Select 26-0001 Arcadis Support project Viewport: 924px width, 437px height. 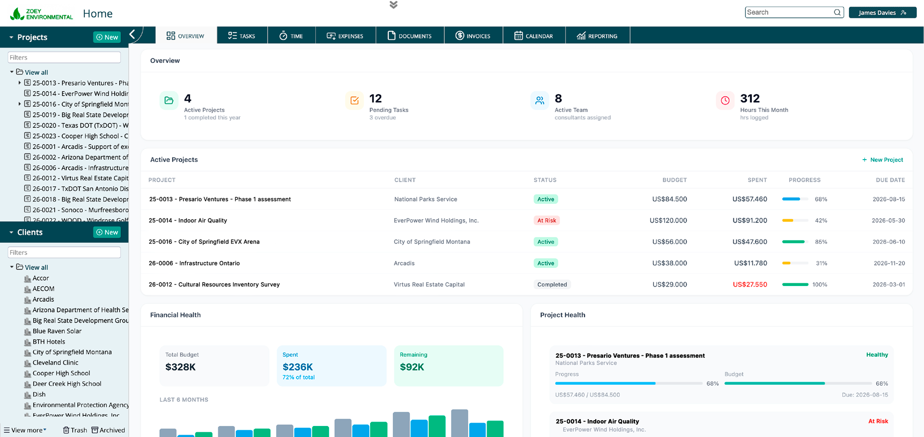point(77,146)
